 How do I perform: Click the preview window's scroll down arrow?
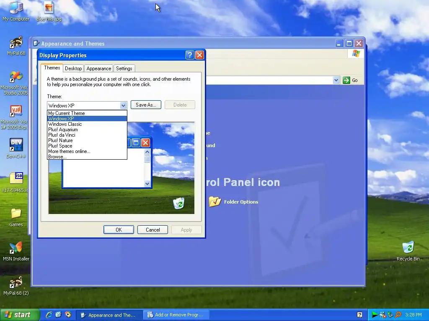tap(147, 184)
